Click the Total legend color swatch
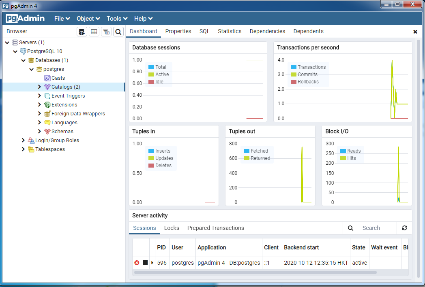The height and width of the screenshot is (287, 425). pyautogui.click(x=151, y=67)
